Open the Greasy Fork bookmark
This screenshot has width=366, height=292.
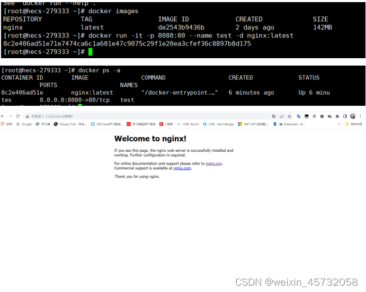click(70, 124)
